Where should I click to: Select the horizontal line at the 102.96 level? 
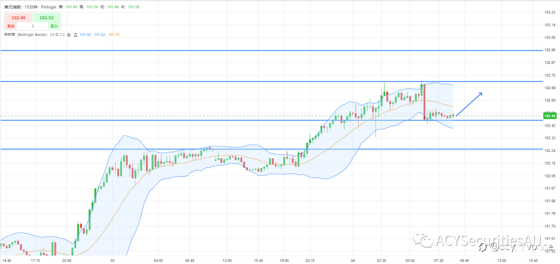point(271,50)
